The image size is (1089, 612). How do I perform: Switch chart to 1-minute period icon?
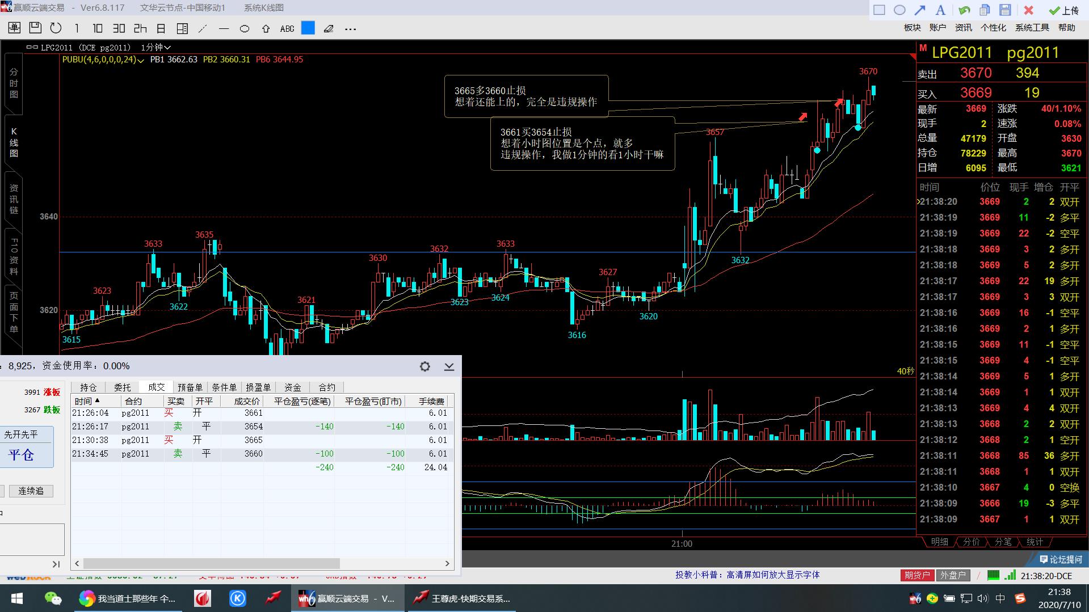click(x=77, y=28)
